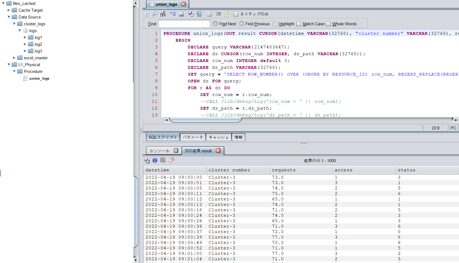
Task: Collapse the logs node
Action: [20, 30]
